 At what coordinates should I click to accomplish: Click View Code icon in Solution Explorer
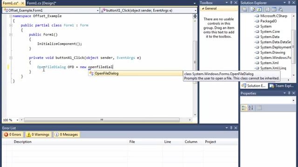point(268,9)
